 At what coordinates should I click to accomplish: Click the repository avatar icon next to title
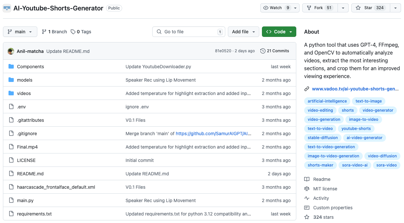(7, 8)
